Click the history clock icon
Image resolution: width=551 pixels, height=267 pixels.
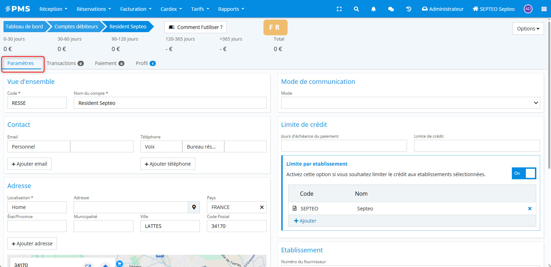pyautogui.click(x=408, y=9)
